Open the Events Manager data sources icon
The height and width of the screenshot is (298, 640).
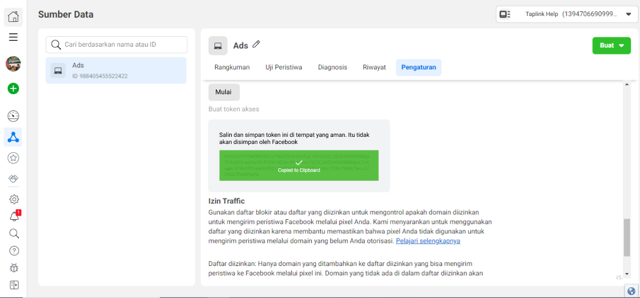(x=14, y=137)
